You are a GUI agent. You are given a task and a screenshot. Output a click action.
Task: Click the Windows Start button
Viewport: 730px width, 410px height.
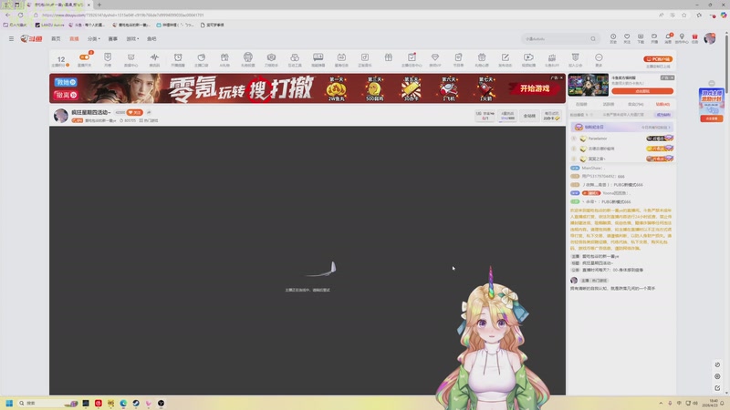point(9,403)
